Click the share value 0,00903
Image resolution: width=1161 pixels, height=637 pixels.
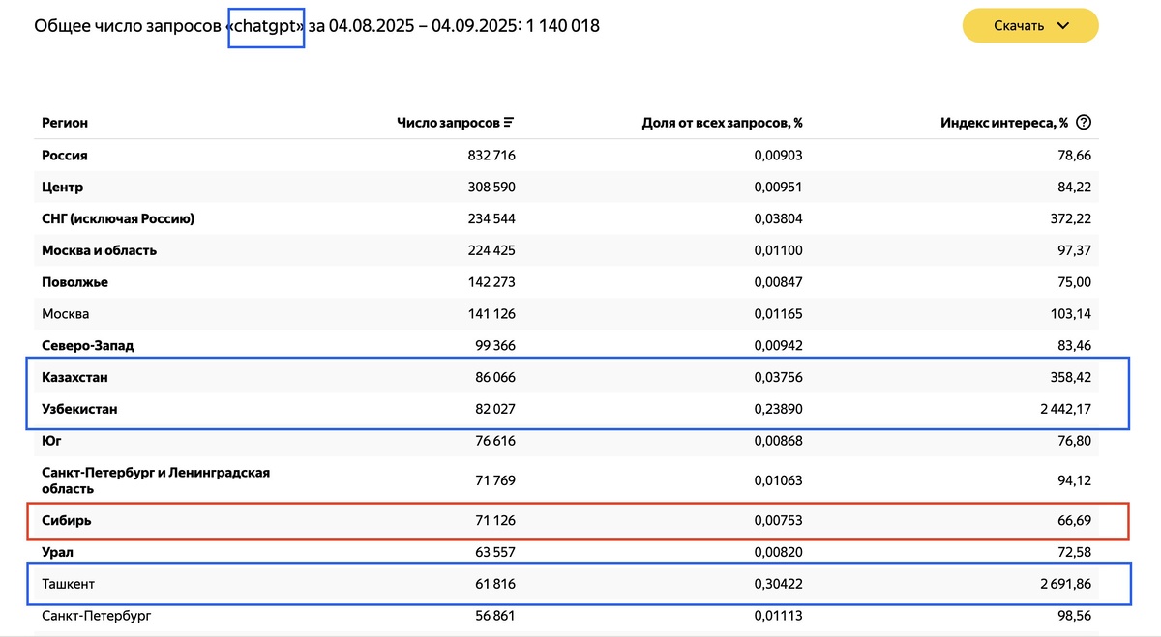coord(778,155)
